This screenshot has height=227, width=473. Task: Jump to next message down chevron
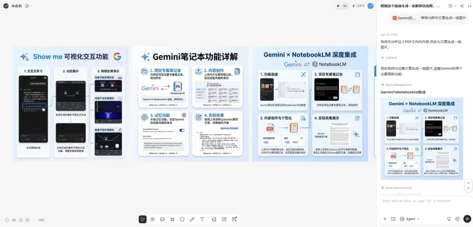point(468,188)
